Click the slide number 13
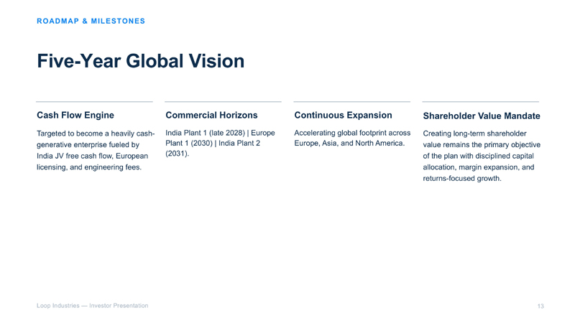This screenshot has height=323, width=575. pos(540,306)
